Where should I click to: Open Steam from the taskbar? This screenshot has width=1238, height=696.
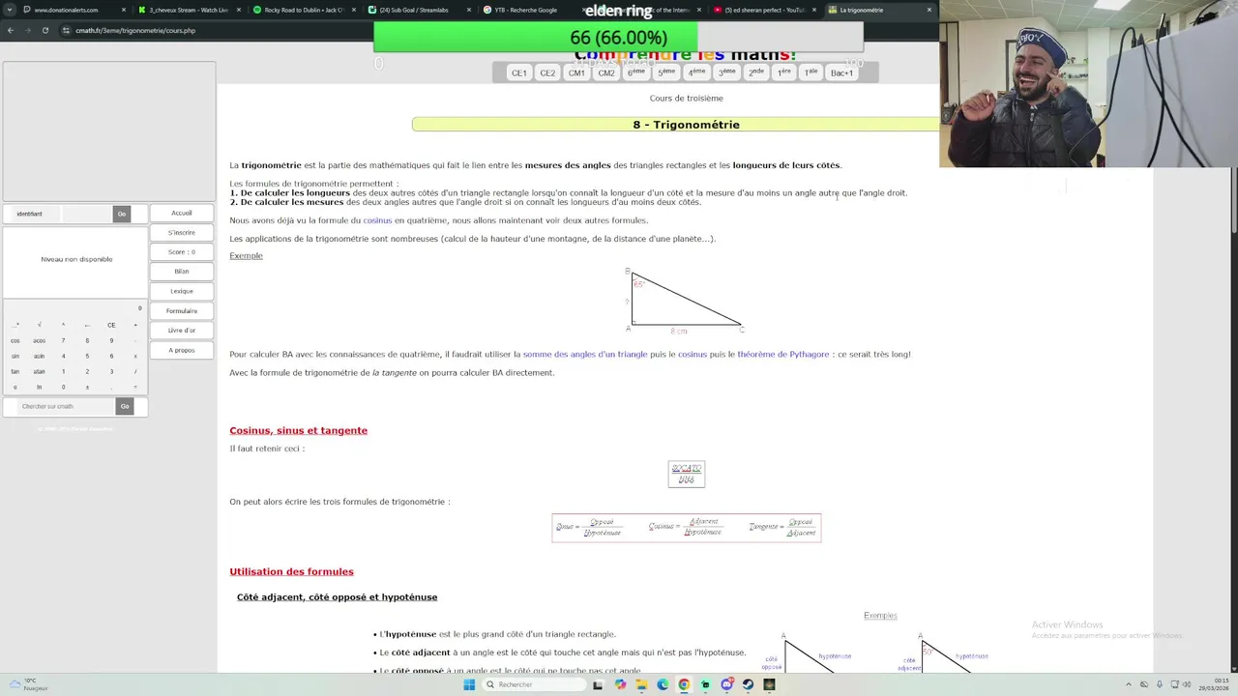(x=748, y=684)
